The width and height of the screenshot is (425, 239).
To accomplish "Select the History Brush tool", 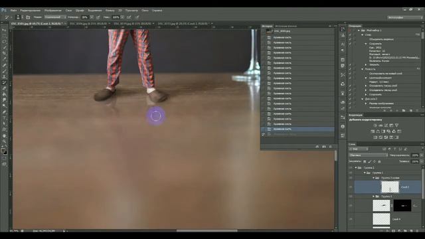I will click(4, 82).
